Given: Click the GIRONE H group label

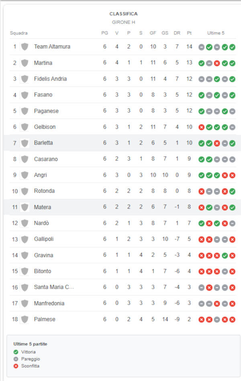Looking at the screenshot, I should tap(124, 22).
